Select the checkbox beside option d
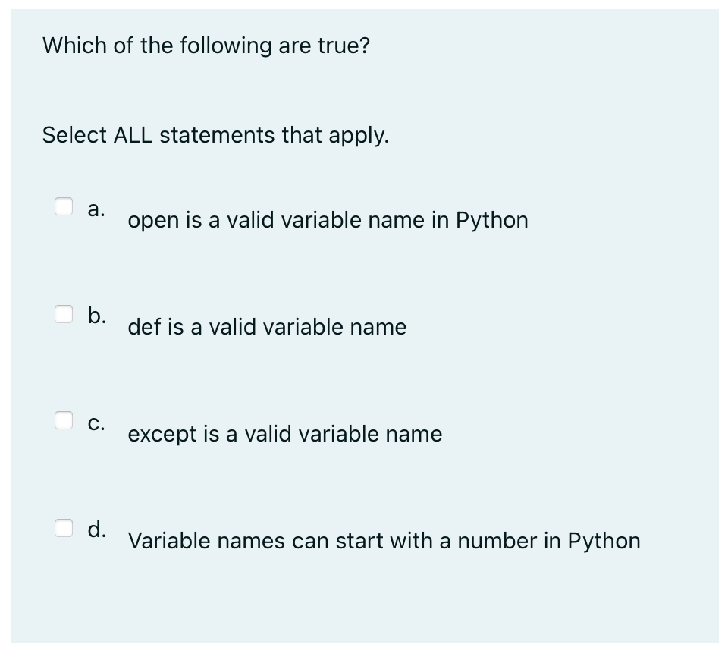The image size is (728, 660). coord(64,528)
